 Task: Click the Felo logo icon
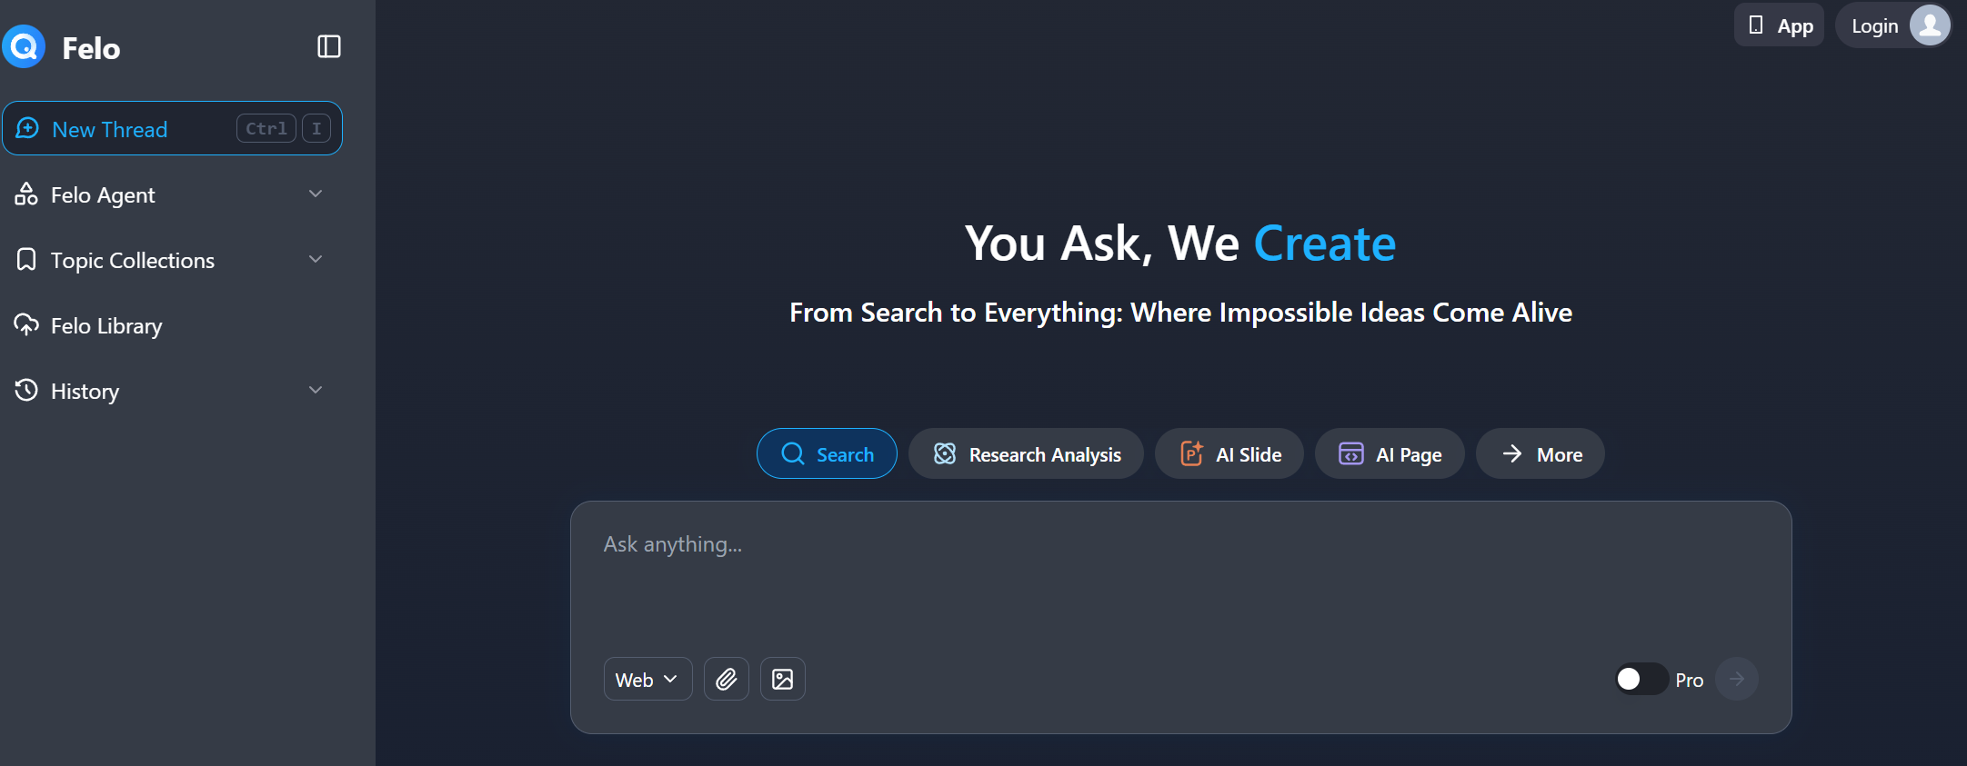pyautogui.click(x=24, y=46)
